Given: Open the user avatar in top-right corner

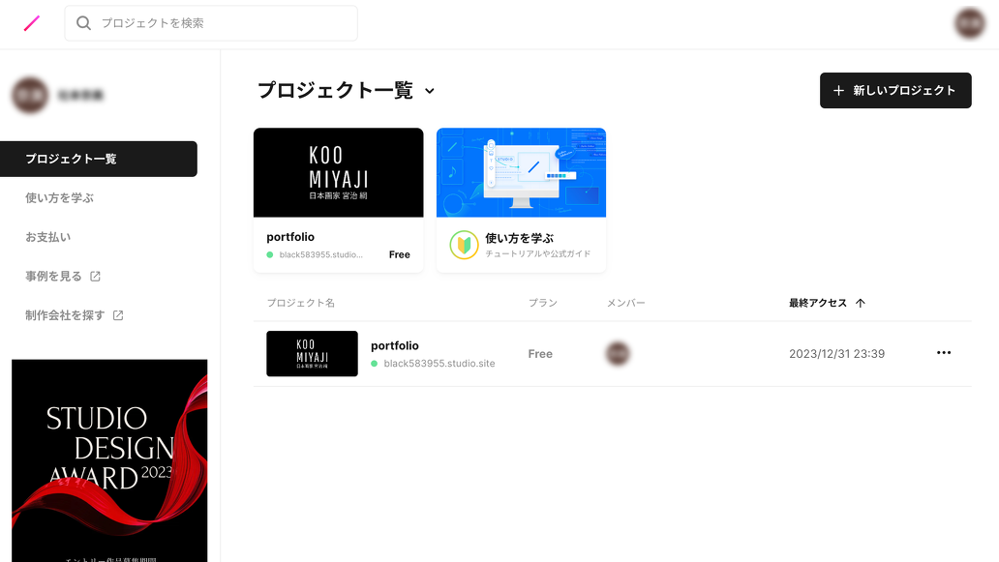Looking at the screenshot, I should point(969,23).
